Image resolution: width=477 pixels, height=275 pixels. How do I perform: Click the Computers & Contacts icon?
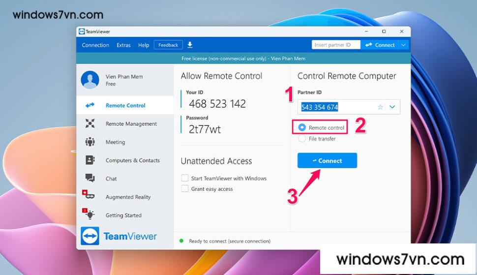[90, 160]
